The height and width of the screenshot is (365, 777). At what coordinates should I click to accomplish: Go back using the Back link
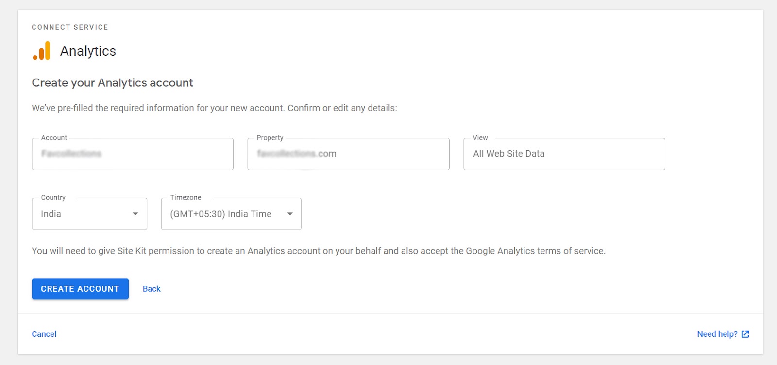coord(152,289)
